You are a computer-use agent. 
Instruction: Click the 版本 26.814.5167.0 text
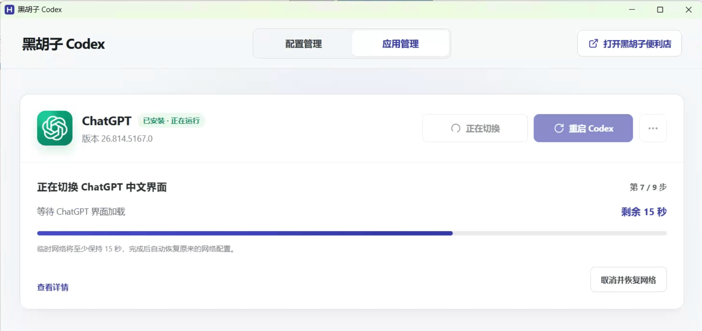[117, 139]
